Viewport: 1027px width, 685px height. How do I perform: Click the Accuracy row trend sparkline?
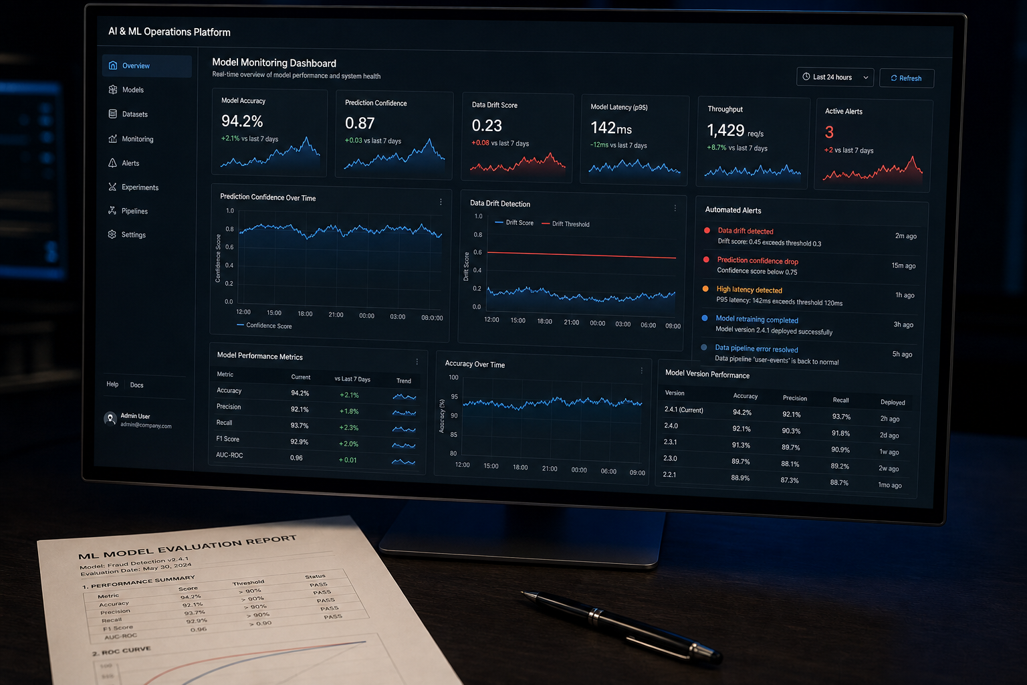click(x=405, y=397)
